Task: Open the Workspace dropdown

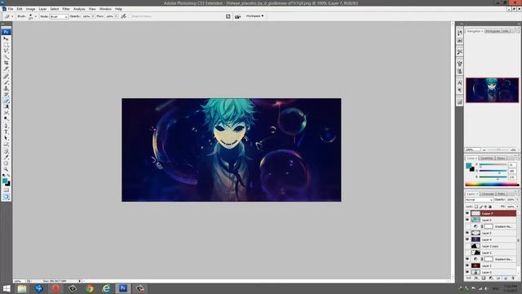Action: [x=255, y=16]
